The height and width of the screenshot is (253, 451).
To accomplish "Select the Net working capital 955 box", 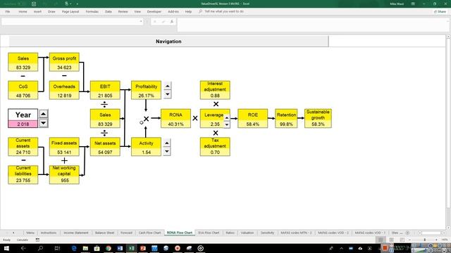I will 64,174.
